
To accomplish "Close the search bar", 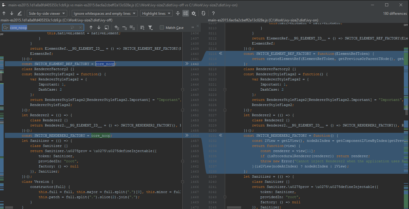I will coord(198,25).
